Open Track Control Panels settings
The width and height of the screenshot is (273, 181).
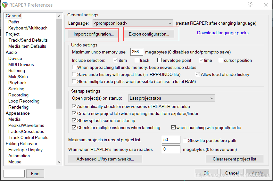point(29,138)
